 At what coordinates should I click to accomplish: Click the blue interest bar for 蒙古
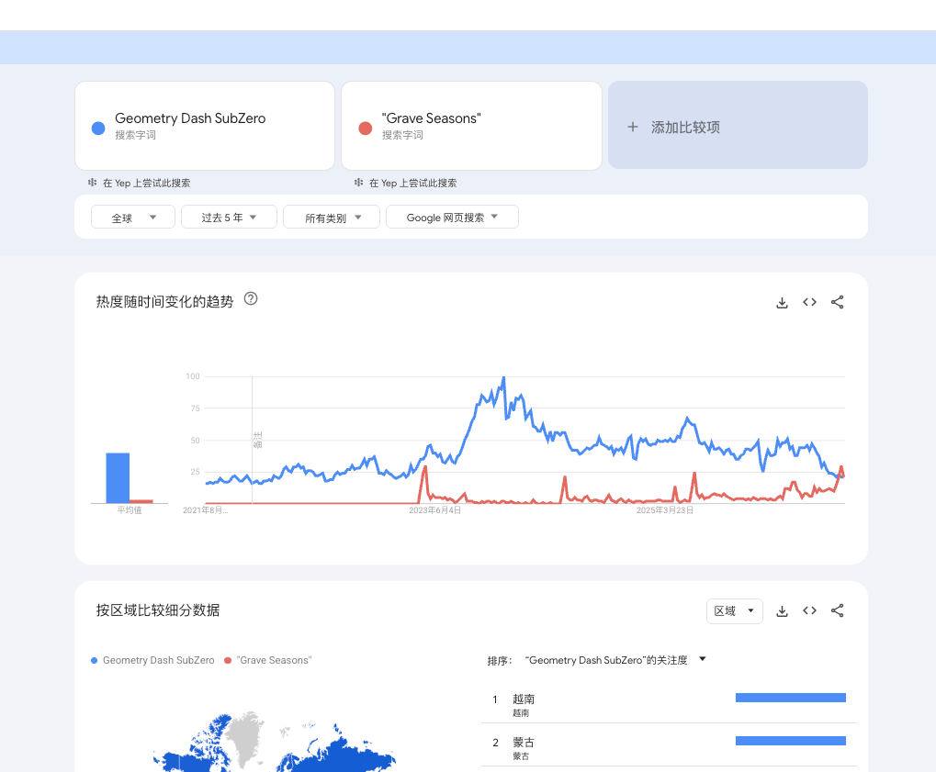click(x=790, y=741)
